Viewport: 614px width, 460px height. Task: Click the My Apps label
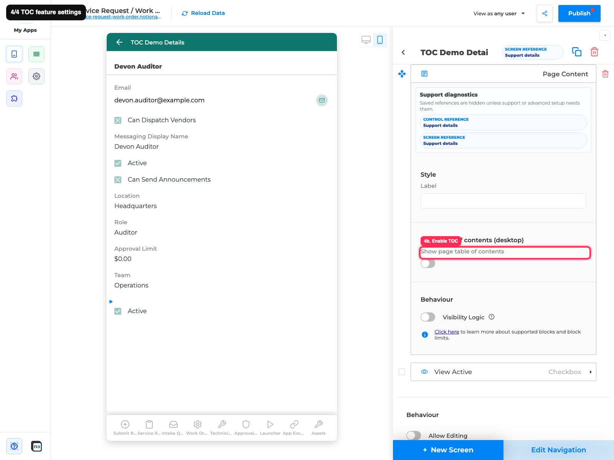tap(25, 30)
